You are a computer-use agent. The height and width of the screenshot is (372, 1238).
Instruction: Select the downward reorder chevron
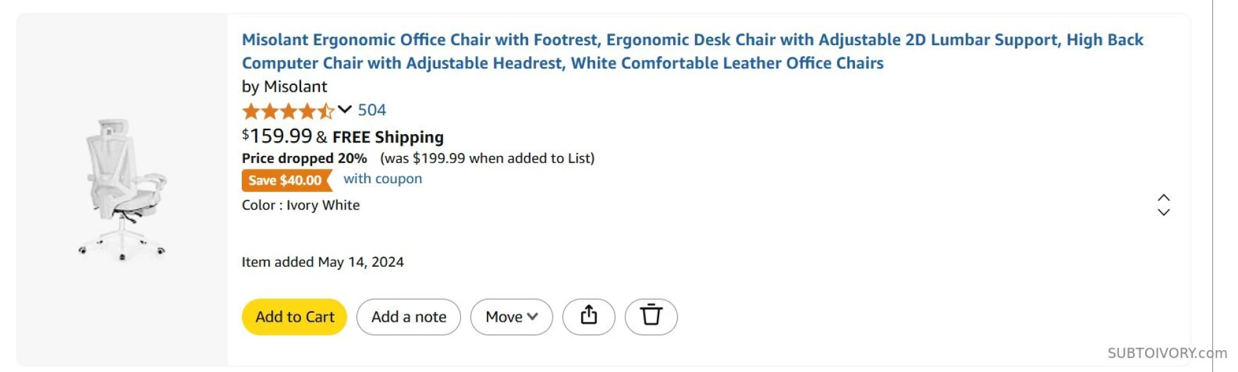click(x=1164, y=211)
